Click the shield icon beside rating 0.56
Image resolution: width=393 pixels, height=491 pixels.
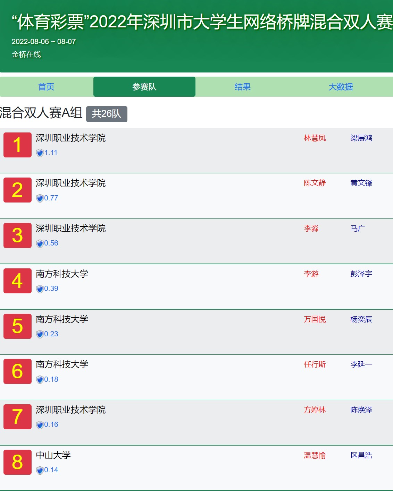(40, 243)
